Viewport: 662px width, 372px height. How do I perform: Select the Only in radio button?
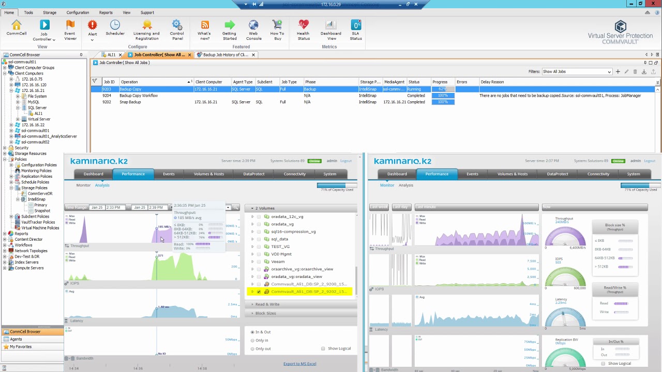[252, 340]
